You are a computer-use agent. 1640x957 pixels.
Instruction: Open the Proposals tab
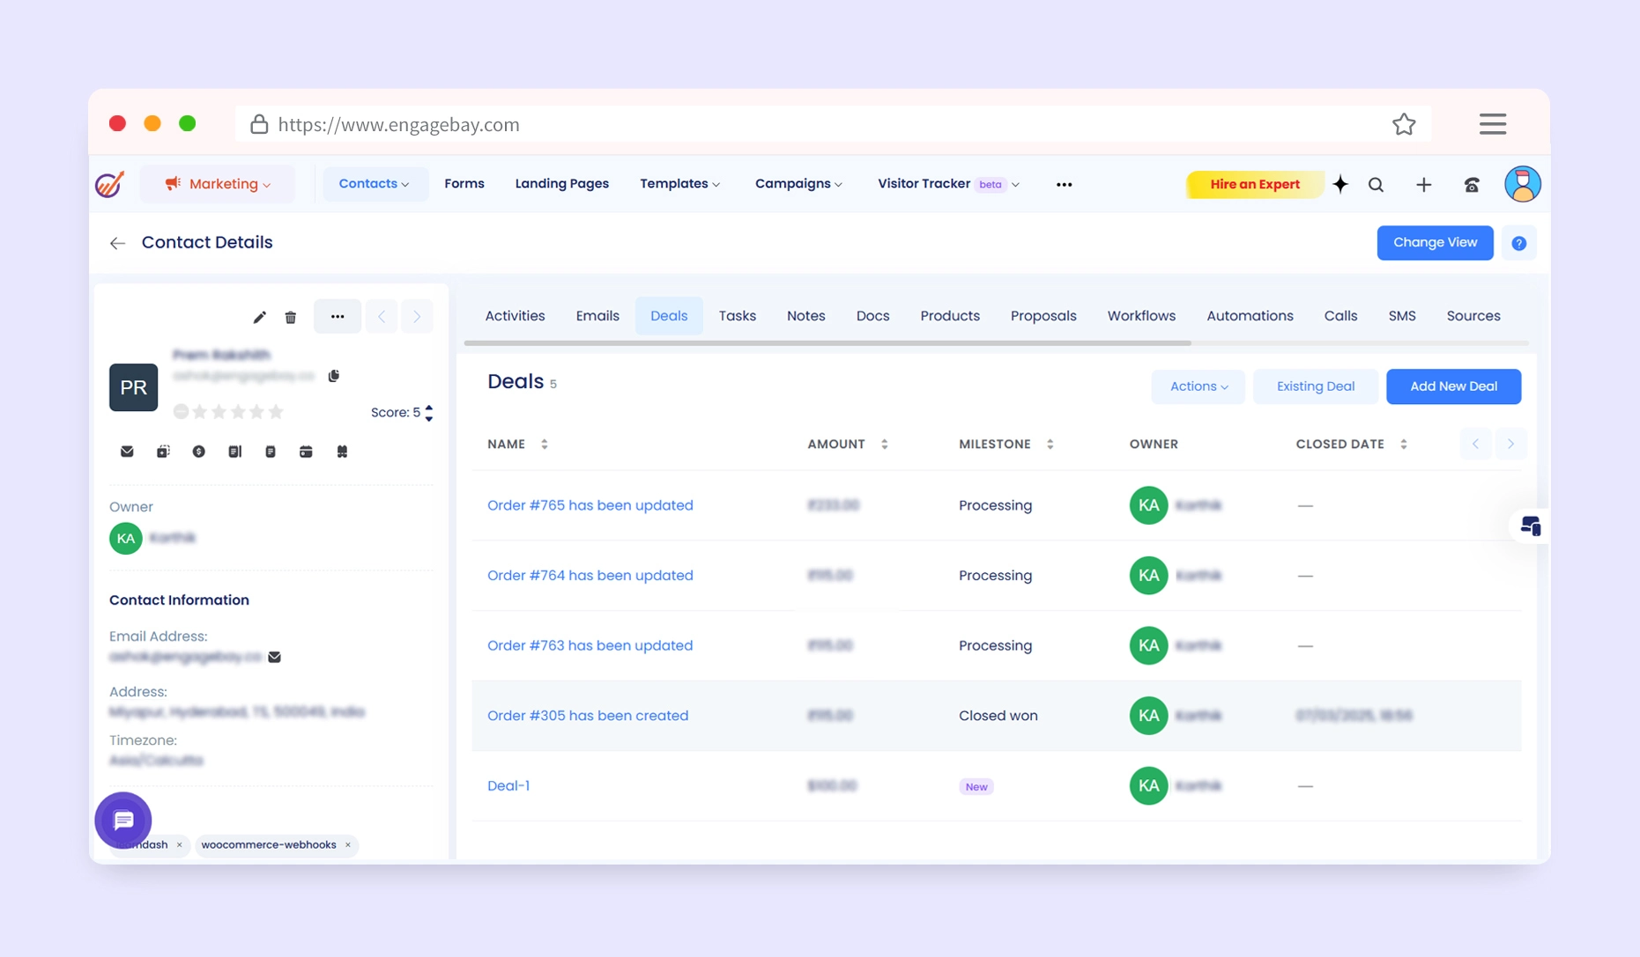pyautogui.click(x=1043, y=316)
